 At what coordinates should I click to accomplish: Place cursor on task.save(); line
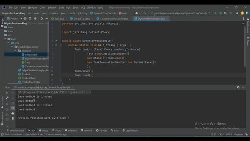(x=84, y=71)
